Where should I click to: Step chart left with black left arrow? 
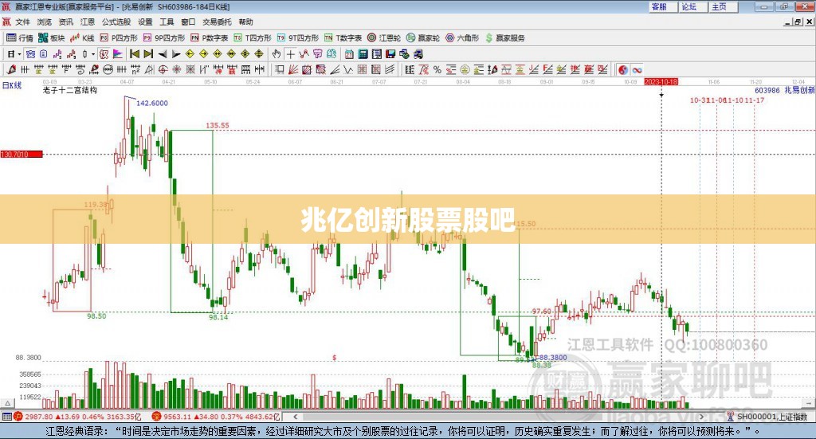[x=163, y=54]
